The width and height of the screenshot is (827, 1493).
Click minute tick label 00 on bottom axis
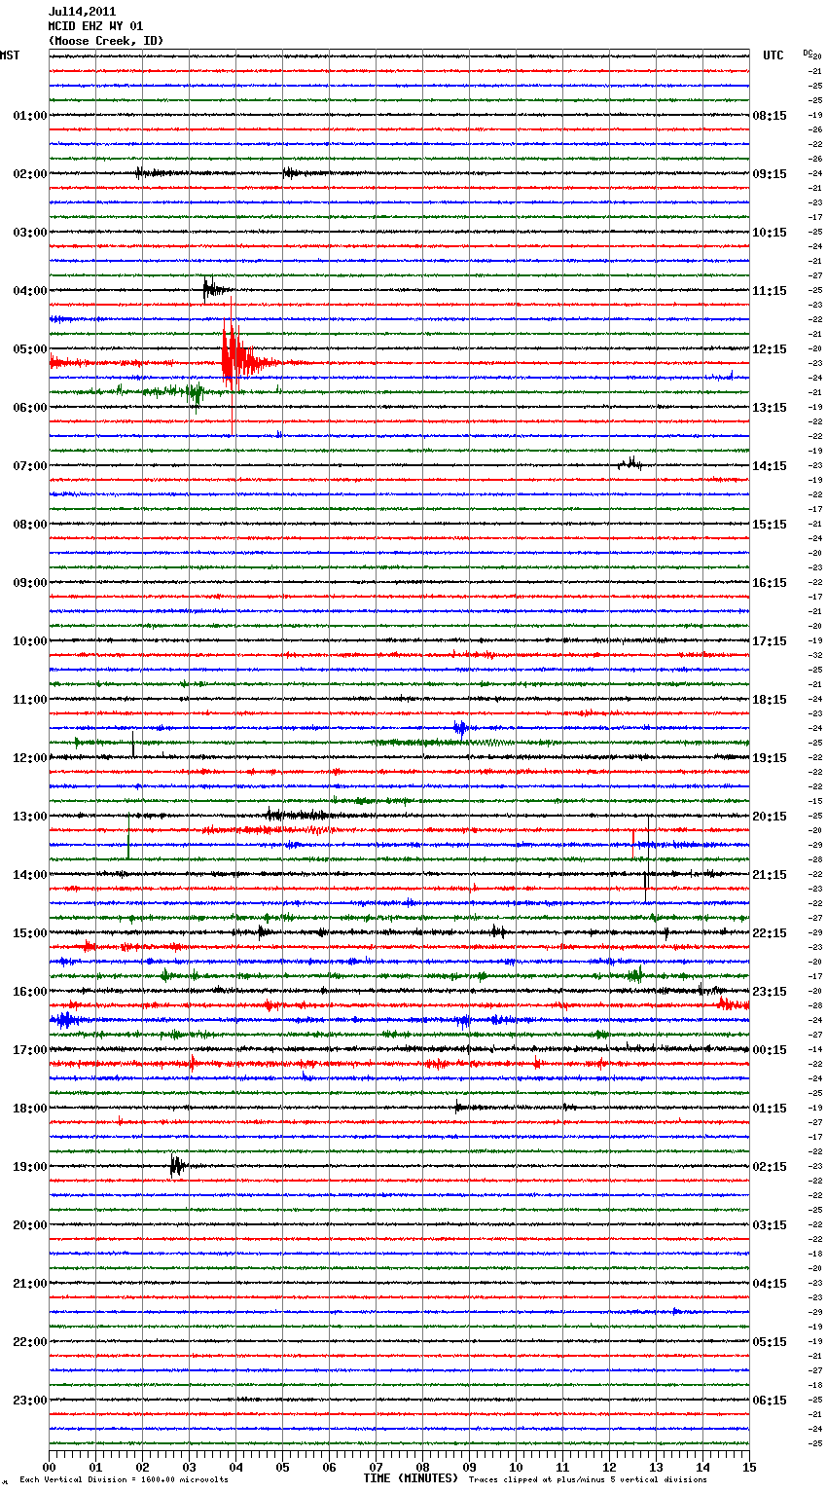coord(49,1467)
